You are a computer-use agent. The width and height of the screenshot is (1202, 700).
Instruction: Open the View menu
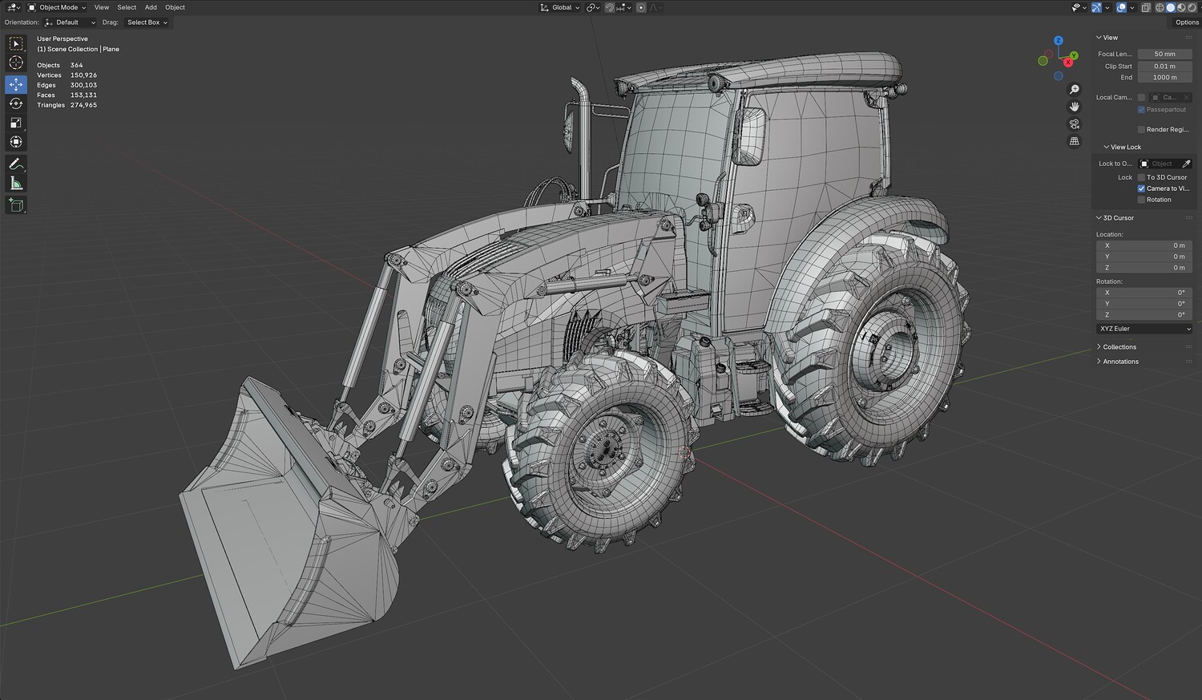coord(102,7)
